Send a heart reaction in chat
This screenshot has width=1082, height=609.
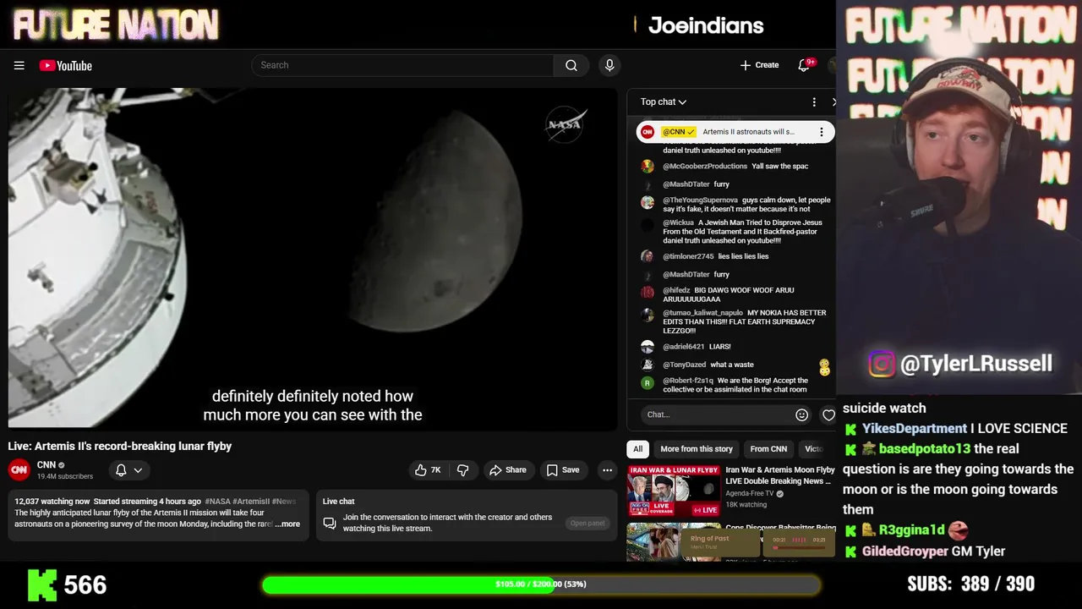828,414
